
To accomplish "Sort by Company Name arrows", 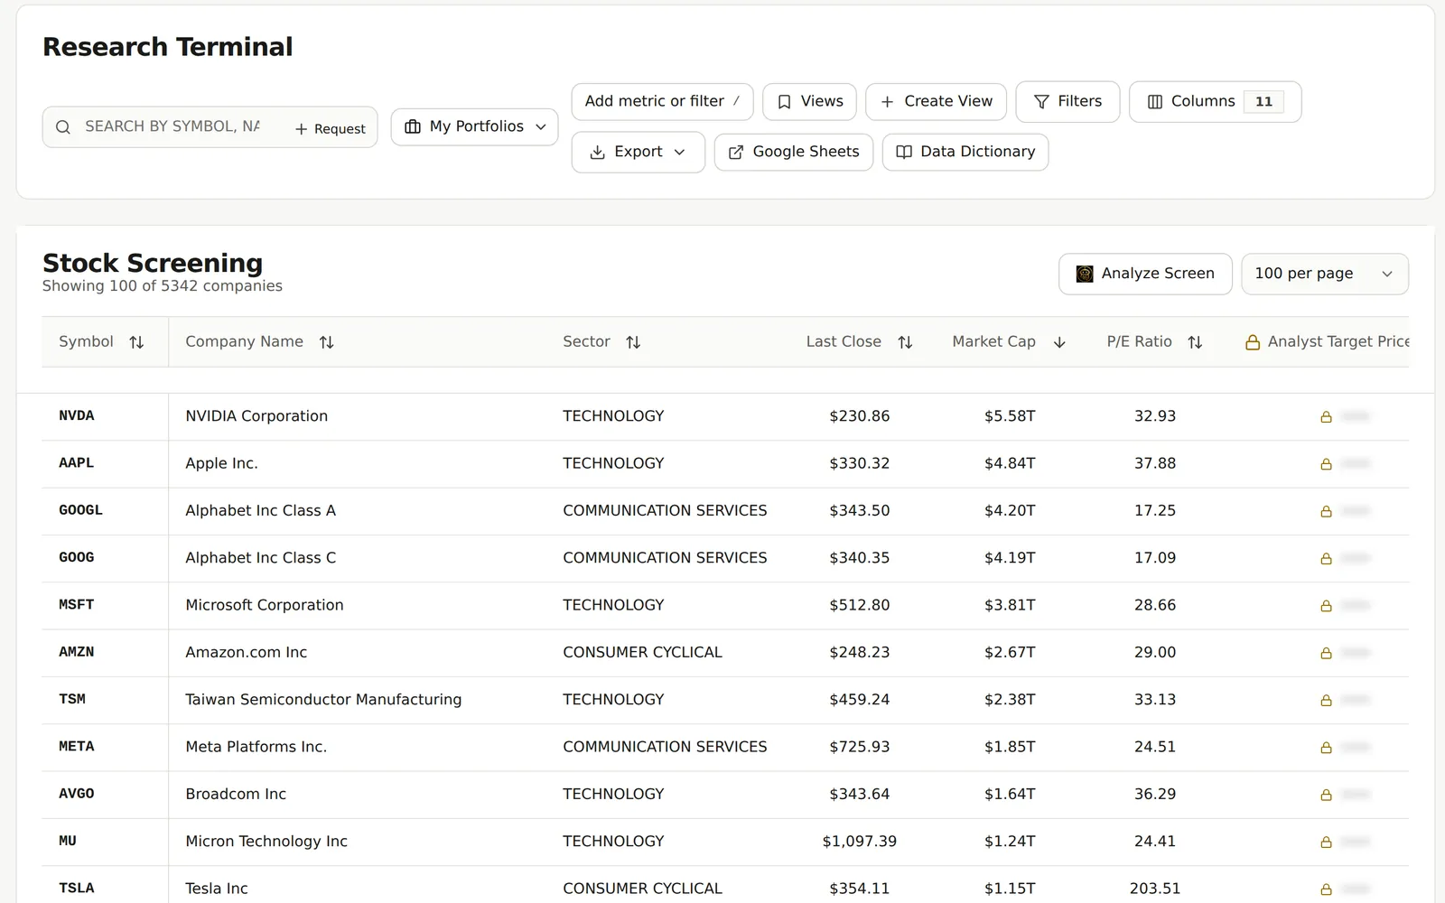I will [327, 342].
